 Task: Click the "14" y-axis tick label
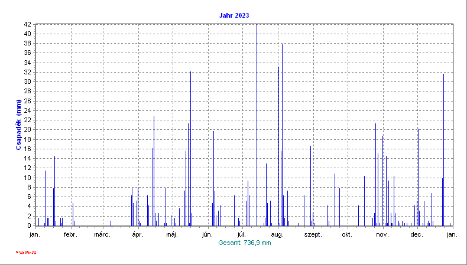[x=28, y=159]
